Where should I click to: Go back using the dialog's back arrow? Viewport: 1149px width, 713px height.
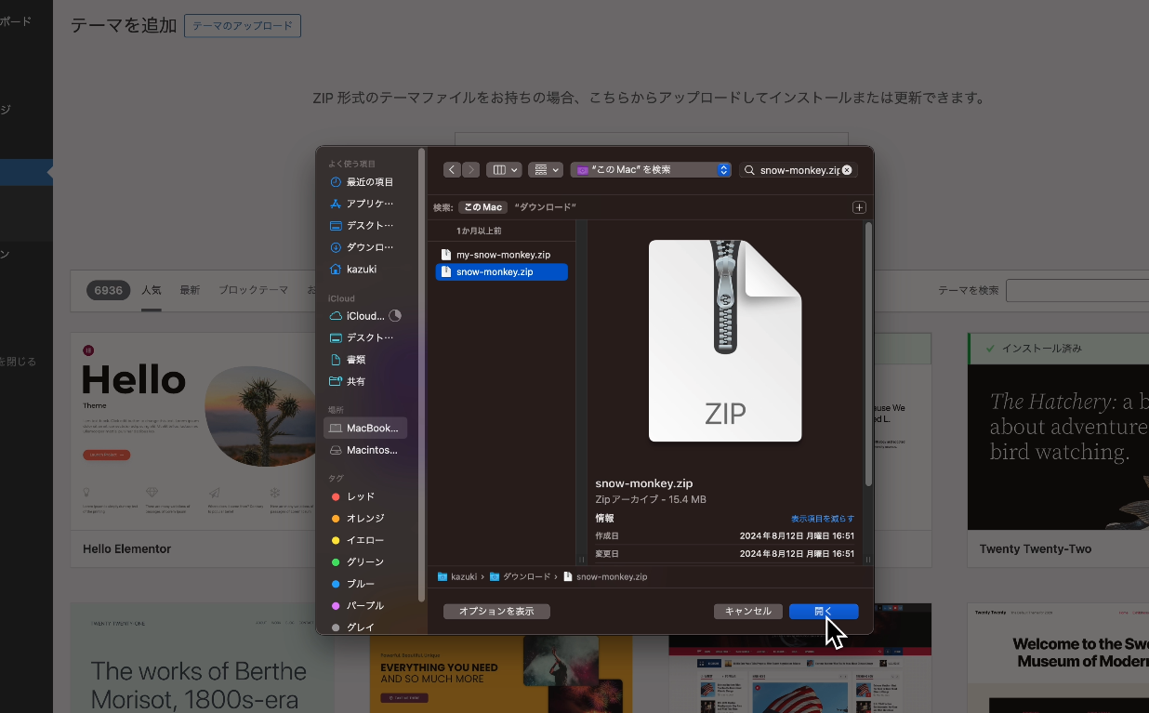(452, 169)
